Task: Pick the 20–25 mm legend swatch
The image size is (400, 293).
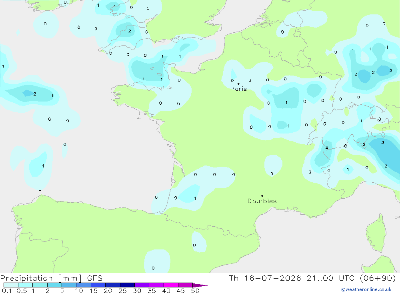Action: point(113,285)
